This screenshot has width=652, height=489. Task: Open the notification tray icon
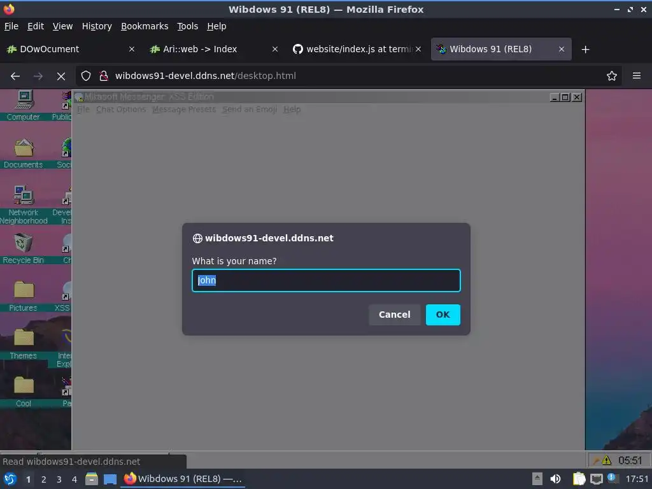(x=612, y=478)
